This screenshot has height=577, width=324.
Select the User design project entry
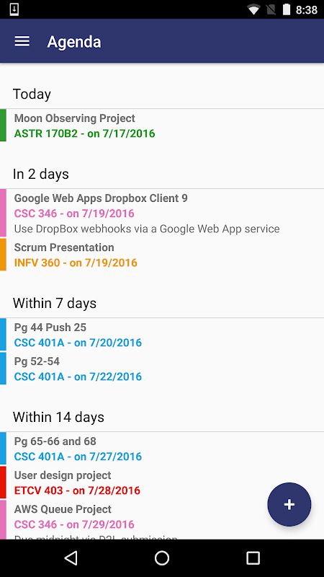click(x=162, y=483)
